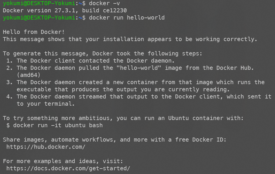Click step 2 mentioning "hello-world" image

pyautogui.click(x=130, y=68)
